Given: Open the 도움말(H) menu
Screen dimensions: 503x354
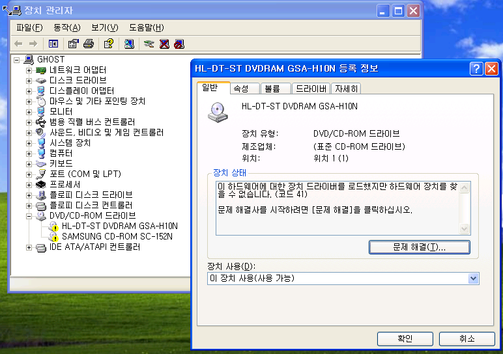Looking at the screenshot, I should coord(147,27).
